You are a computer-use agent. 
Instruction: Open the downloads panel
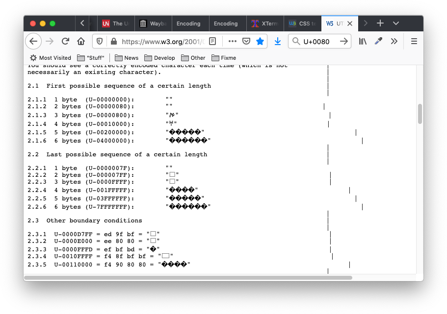coord(278,42)
